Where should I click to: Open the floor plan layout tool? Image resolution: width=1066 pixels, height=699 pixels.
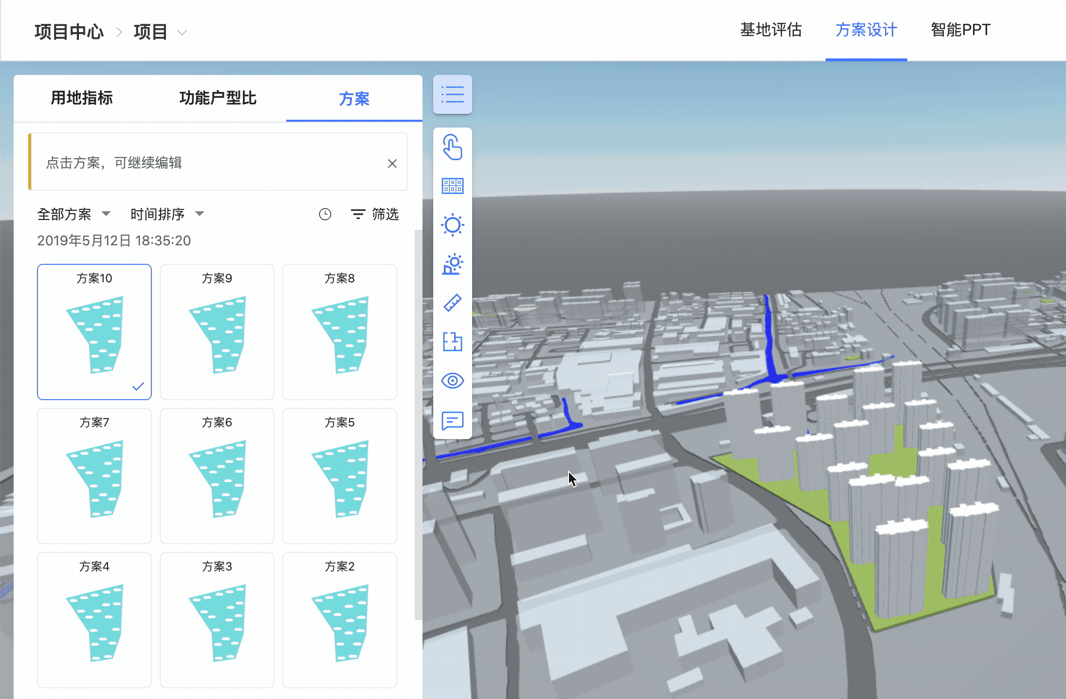point(452,342)
